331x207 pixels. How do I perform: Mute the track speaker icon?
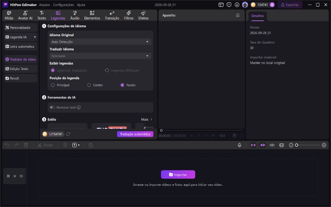21,176
